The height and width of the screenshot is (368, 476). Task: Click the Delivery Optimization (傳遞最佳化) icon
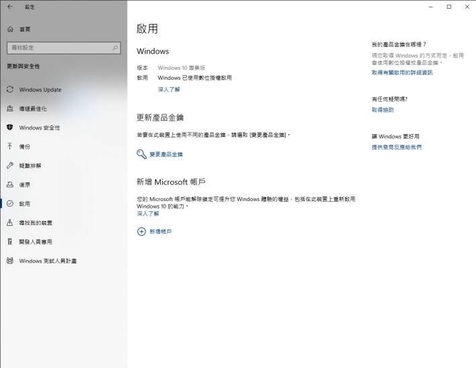(x=10, y=109)
